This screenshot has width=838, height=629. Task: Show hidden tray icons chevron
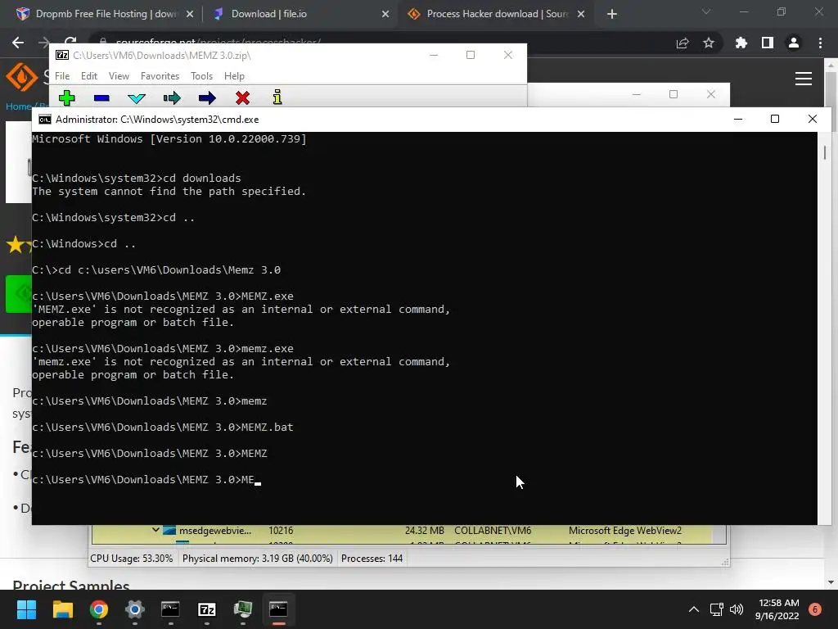[x=694, y=609]
